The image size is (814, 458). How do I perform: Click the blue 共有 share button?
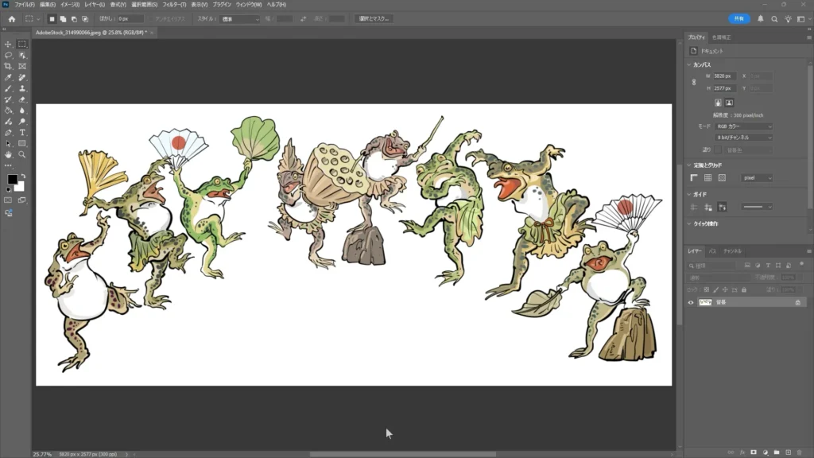[739, 19]
